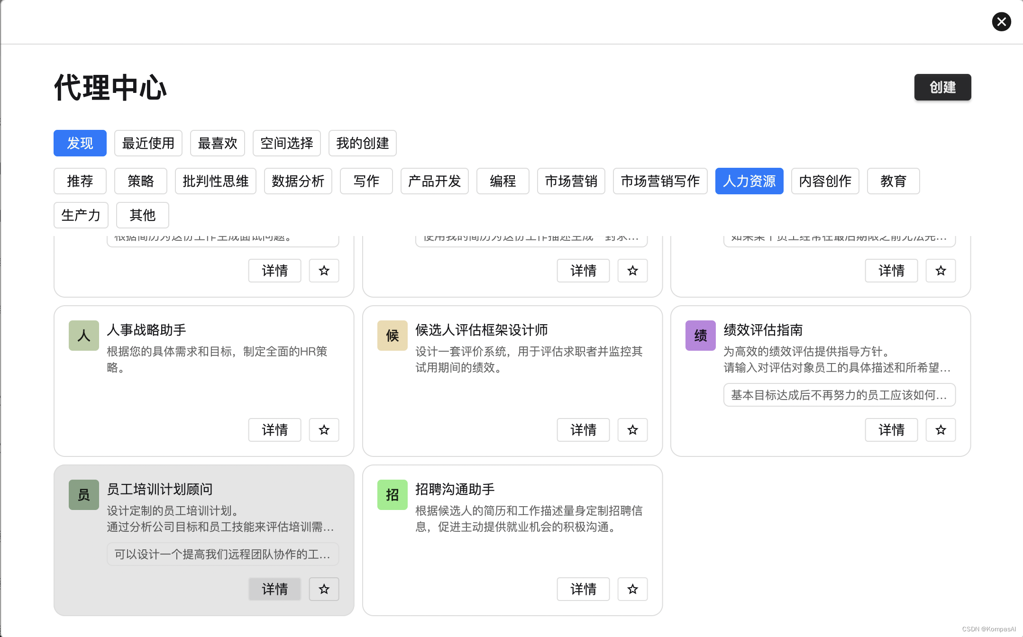
Task: Click the beige 候 avatar icon
Action: click(x=392, y=336)
